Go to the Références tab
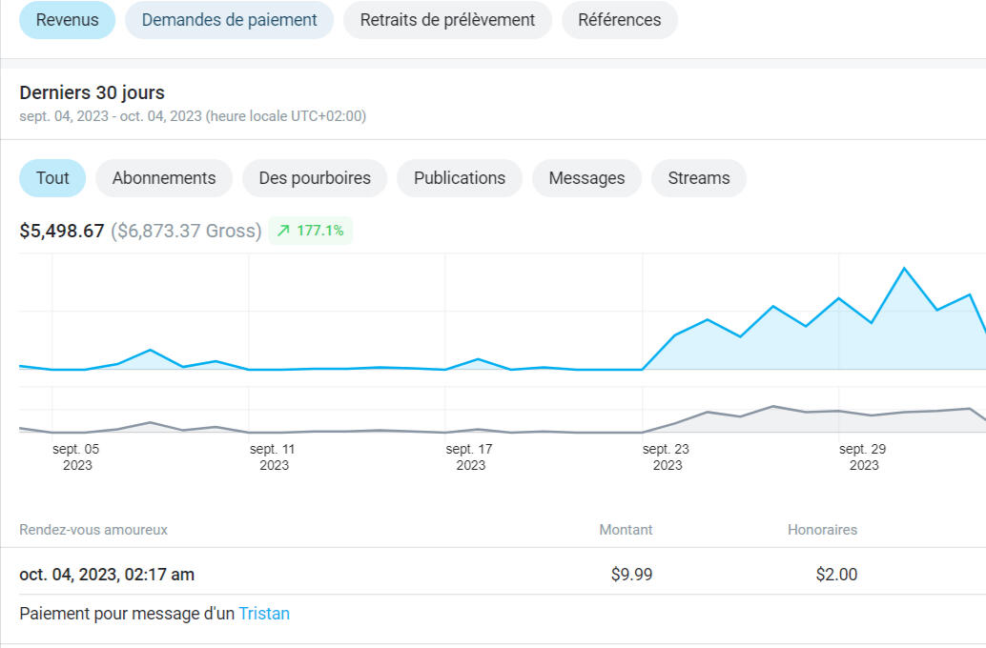 pyautogui.click(x=619, y=20)
